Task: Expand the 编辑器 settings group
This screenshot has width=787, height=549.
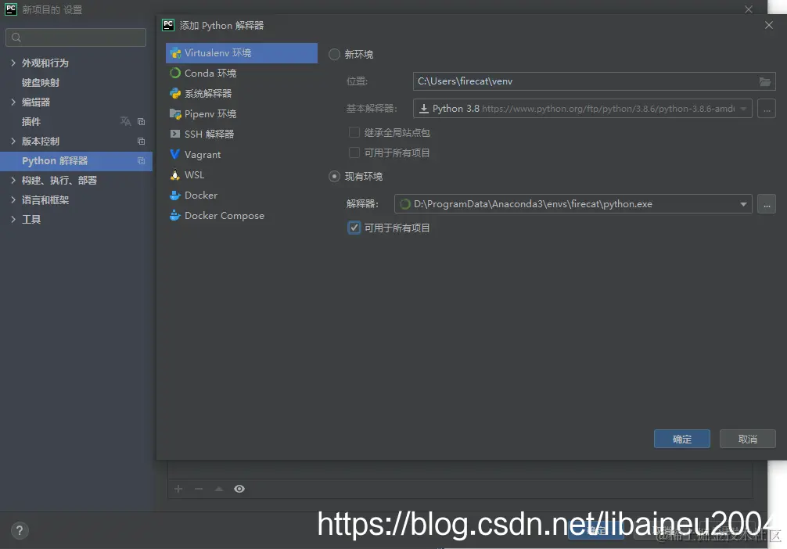Action: pyautogui.click(x=13, y=102)
